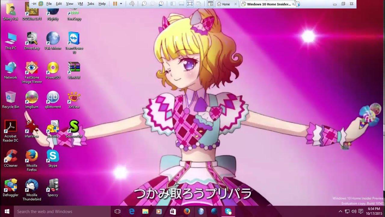Launch the DriverEasy desktop shortcut
This screenshot has height=217, width=385.
pos(32,41)
